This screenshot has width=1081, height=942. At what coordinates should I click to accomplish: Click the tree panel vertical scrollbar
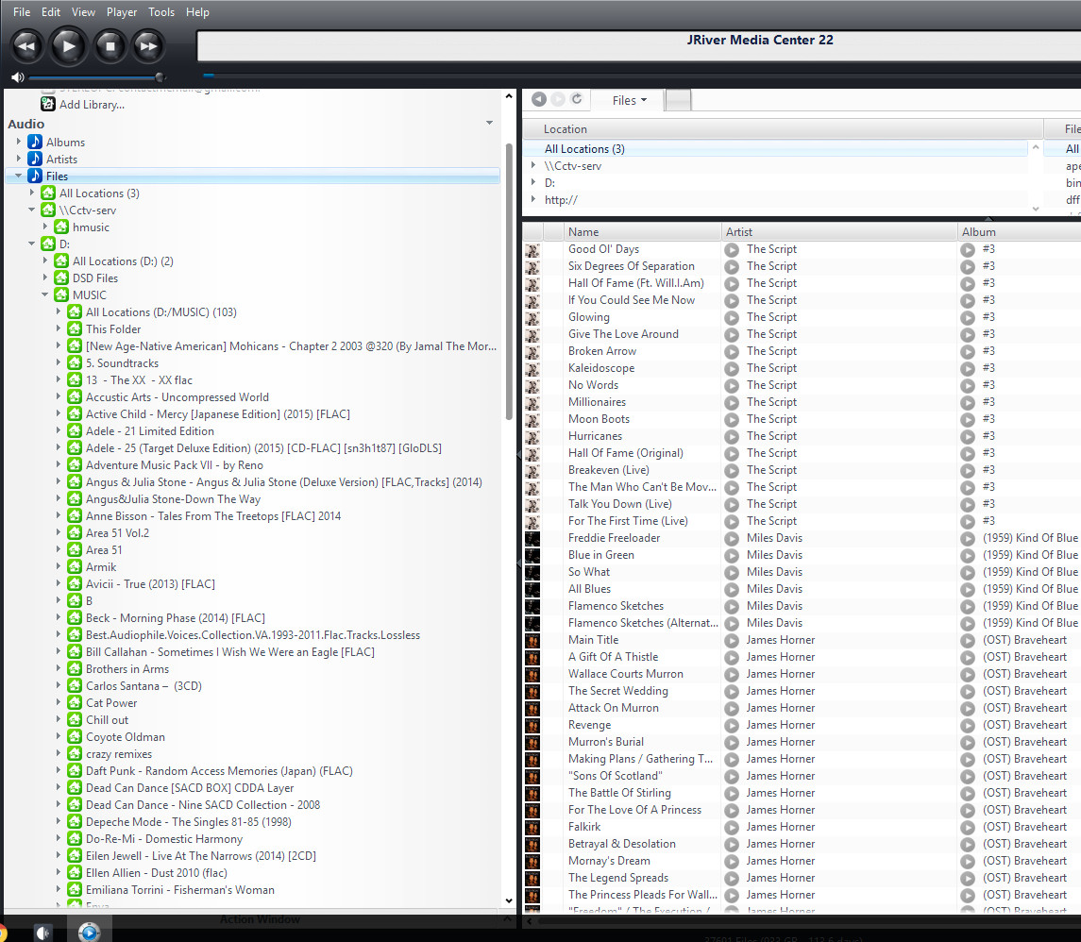[x=509, y=282]
